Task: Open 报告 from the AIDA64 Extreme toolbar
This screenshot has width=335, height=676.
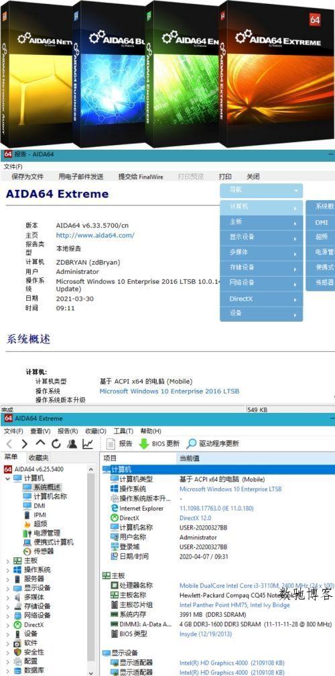Action: (119, 444)
